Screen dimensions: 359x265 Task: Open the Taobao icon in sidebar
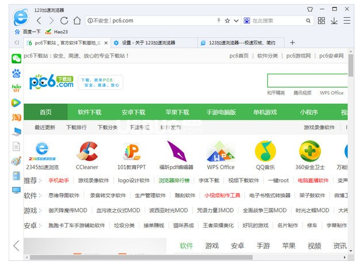pyautogui.click(x=16, y=118)
